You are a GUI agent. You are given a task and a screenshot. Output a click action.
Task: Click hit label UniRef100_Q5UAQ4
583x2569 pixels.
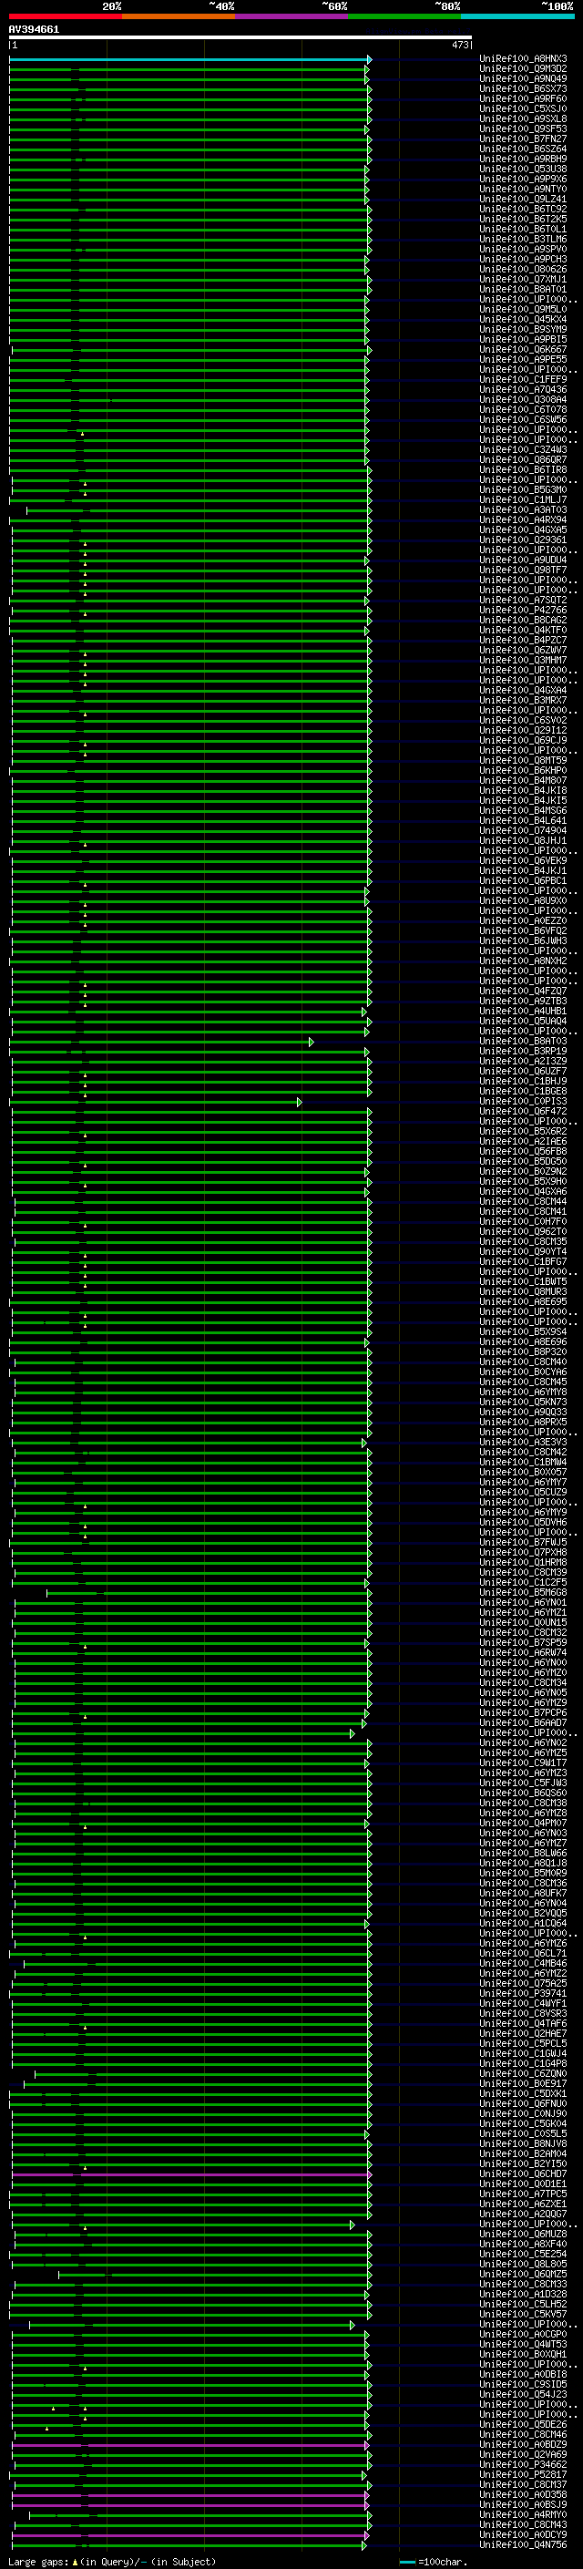coord(523,1022)
